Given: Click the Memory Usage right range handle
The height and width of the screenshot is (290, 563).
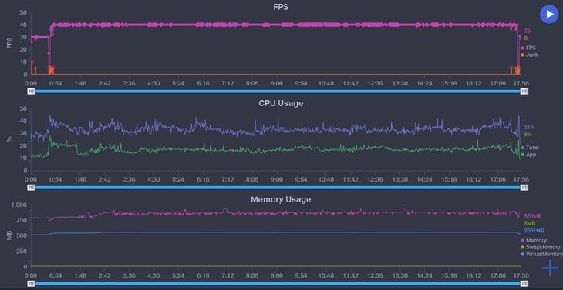Looking at the screenshot, I should 524,284.
